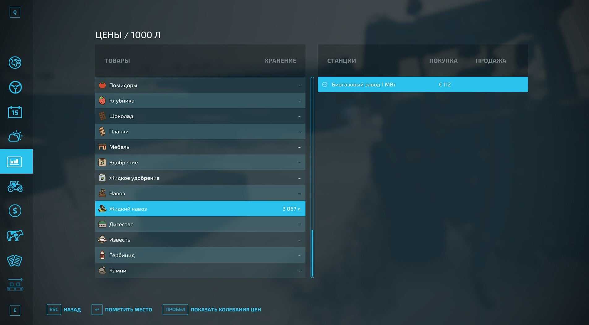The image size is (589, 325).
Task: Click the ESC Назад button
Action: [x=64, y=310]
